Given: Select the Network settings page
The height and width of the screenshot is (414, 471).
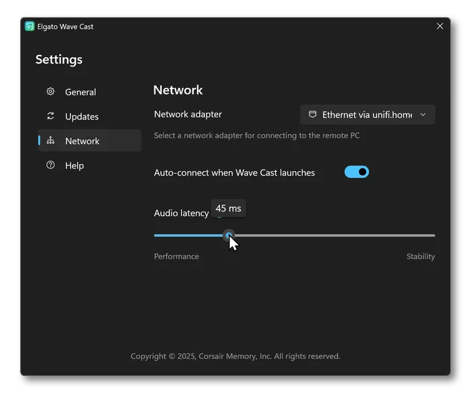Looking at the screenshot, I should tap(89, 141).
